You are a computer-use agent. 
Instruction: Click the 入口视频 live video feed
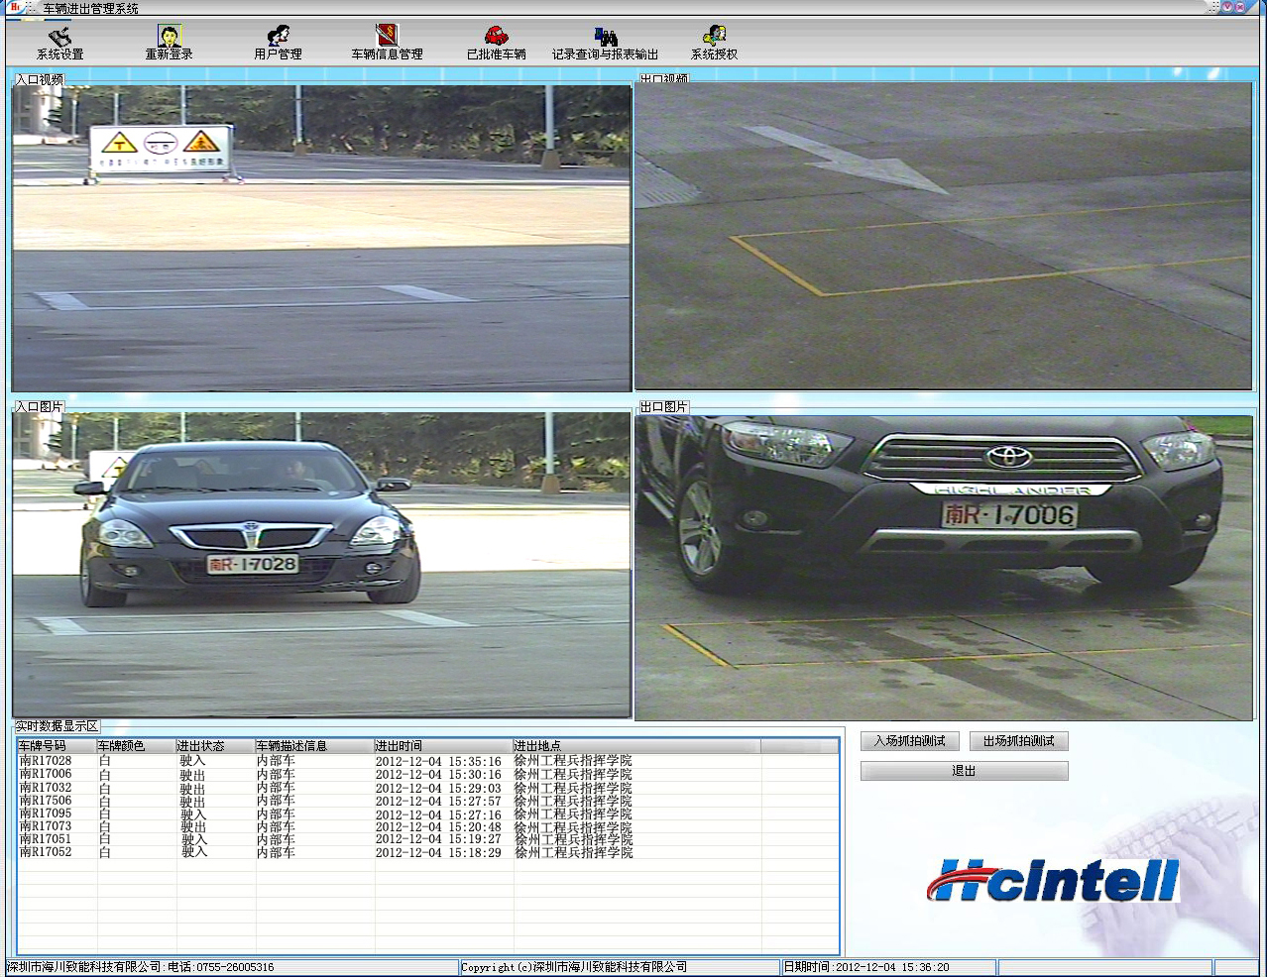[x=321, y=238]
